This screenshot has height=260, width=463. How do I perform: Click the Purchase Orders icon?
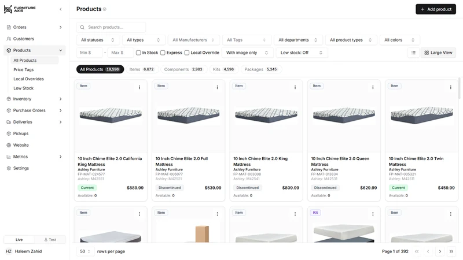[9, 110]
